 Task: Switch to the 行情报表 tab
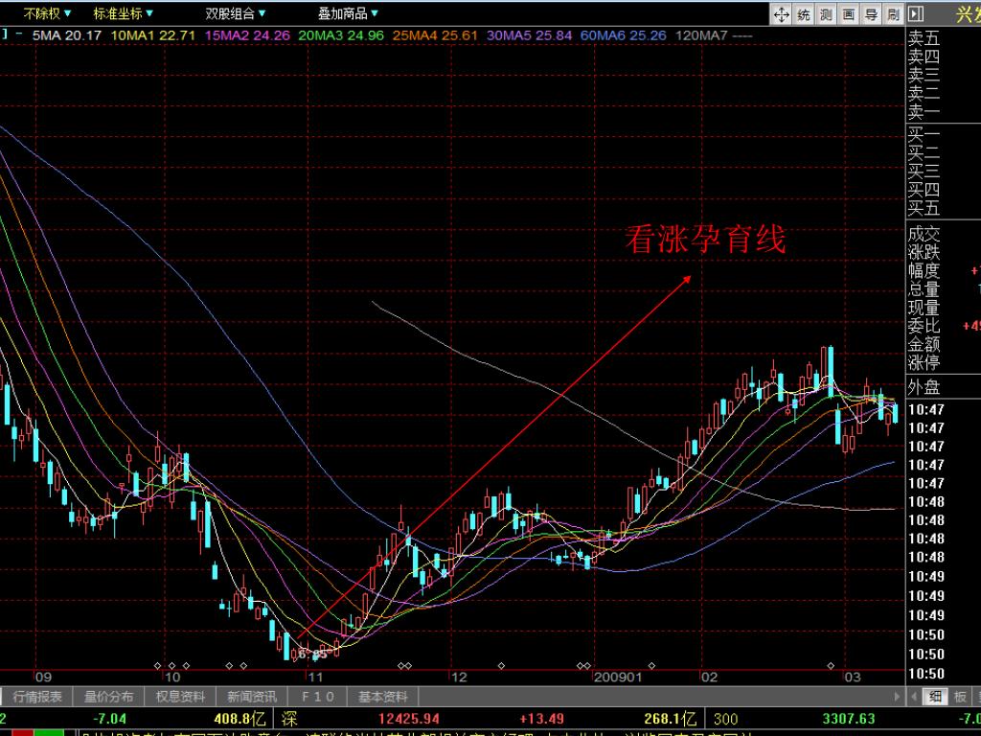37,697
